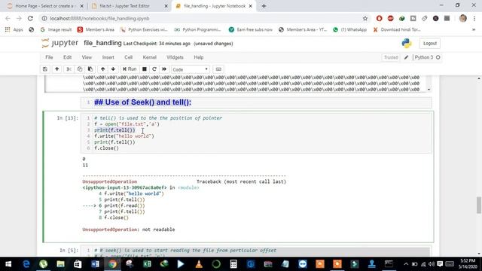
Task: Insert cell below with plus icon
Action: tap(57, 69)
